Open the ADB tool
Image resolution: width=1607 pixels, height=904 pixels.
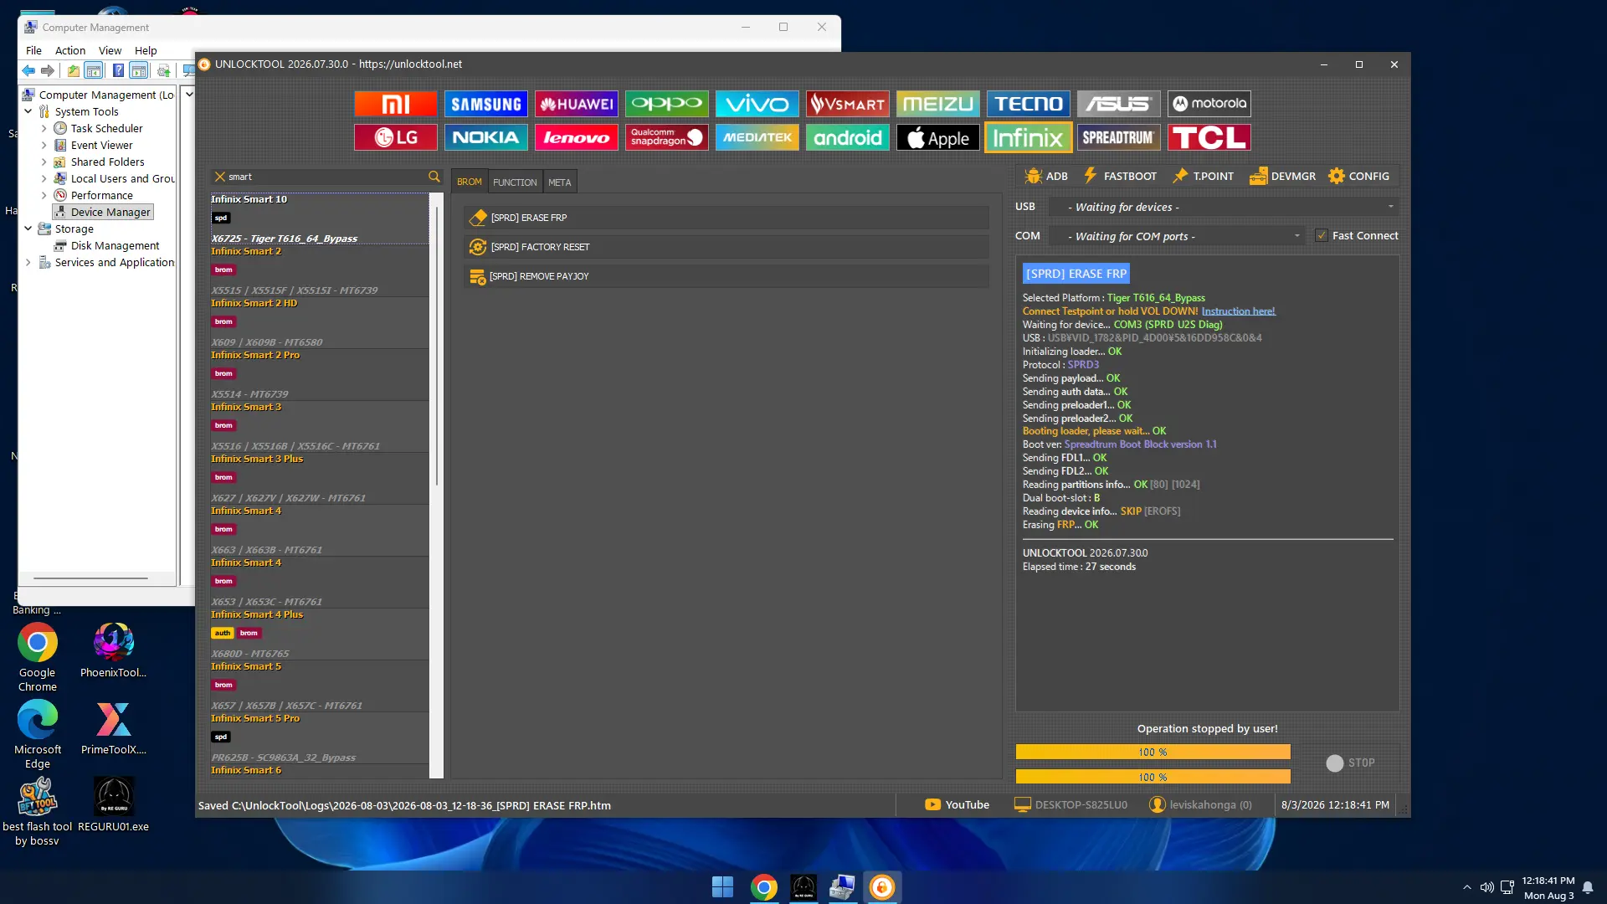[x=1046, y=176]
